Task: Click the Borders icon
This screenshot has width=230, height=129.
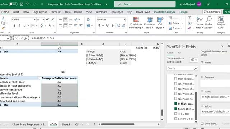Action: [33, 26]
